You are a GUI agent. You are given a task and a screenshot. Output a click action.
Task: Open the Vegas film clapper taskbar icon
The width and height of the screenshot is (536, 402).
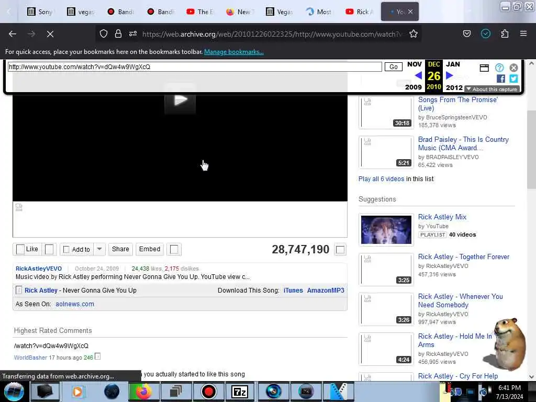pos(339,392)
